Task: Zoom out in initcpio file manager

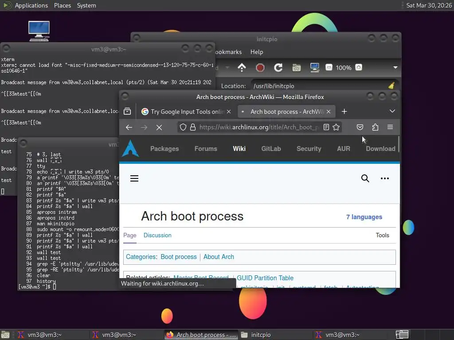Action: tap(329, 68)
